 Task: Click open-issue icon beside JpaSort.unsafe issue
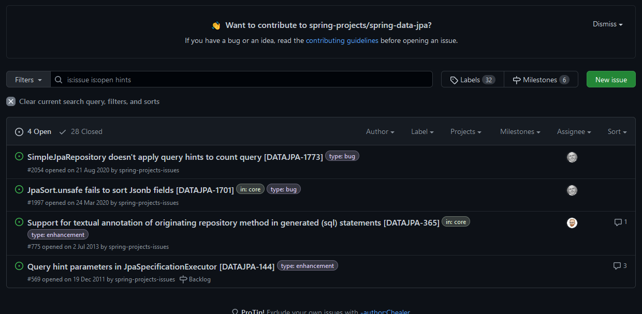pos(19,189)
